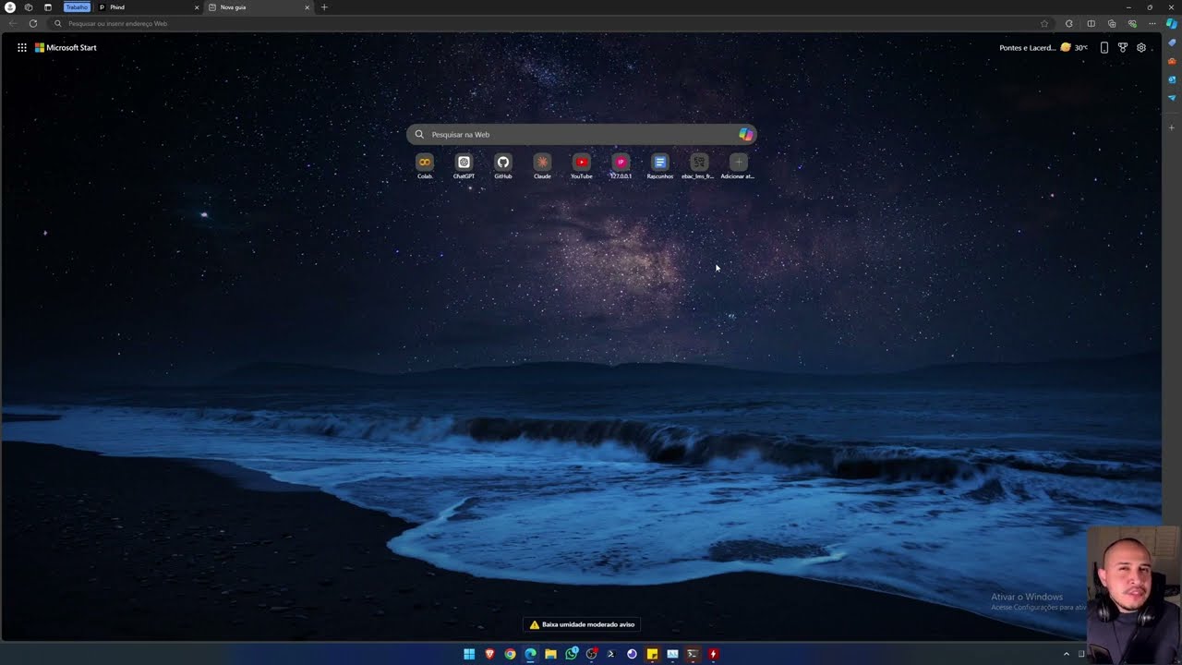
Task: Open the ebac_lms quick link
Action: 698,166
